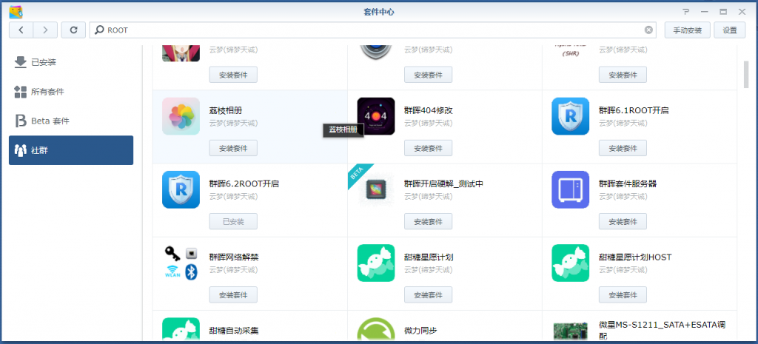
Task: Install the 甜糖星愿计划HOST package
Action: (623, 294)
